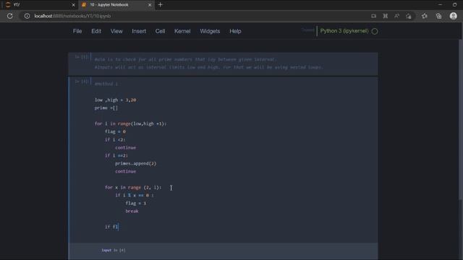Add this page to favorites star icon
Screen dimensions: 463x260
tap(408, 16)
